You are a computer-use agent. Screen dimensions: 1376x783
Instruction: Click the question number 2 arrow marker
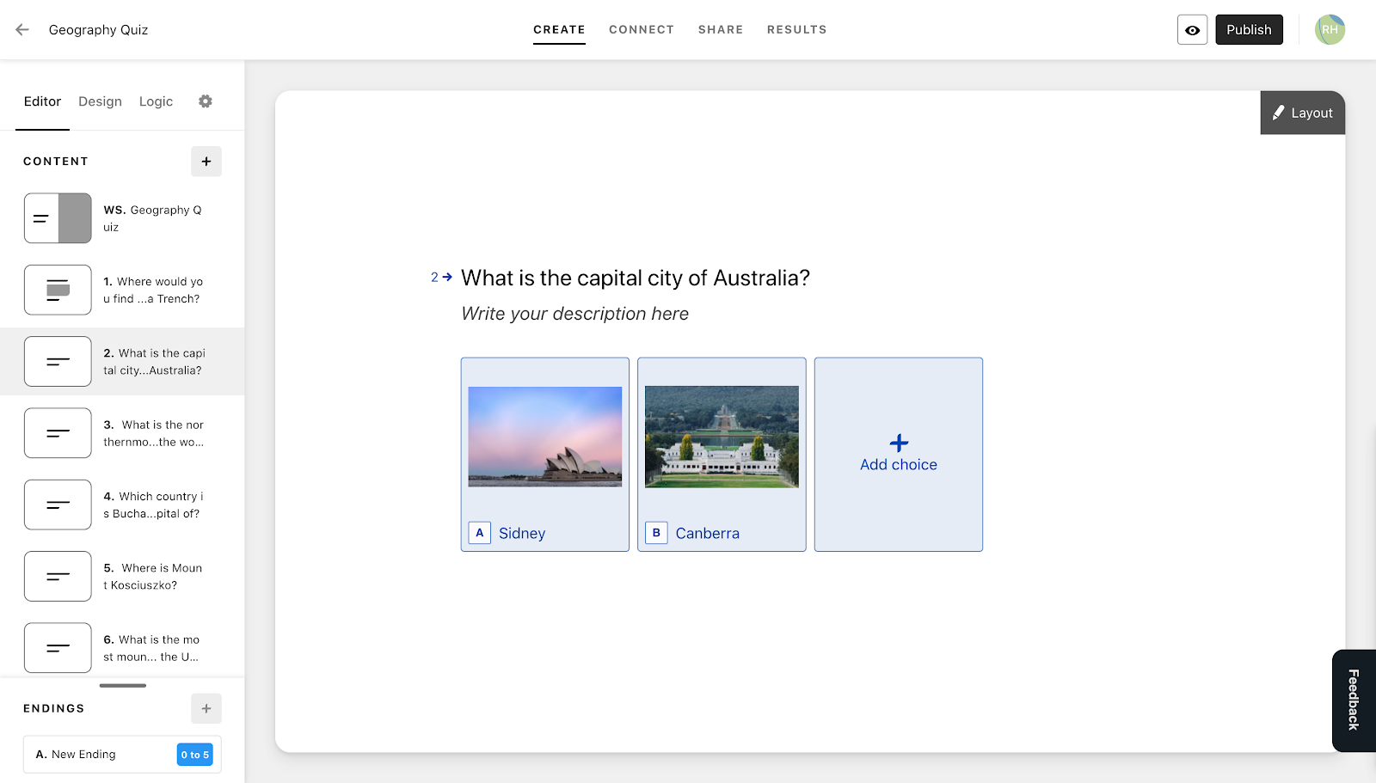pyautogui.click(x=441, y=278)
